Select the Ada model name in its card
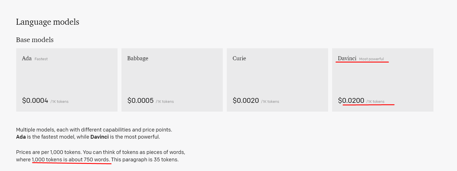 tap(27, 58)
